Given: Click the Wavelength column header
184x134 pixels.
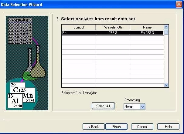Looking at the screenshot, I should point(113,27).
